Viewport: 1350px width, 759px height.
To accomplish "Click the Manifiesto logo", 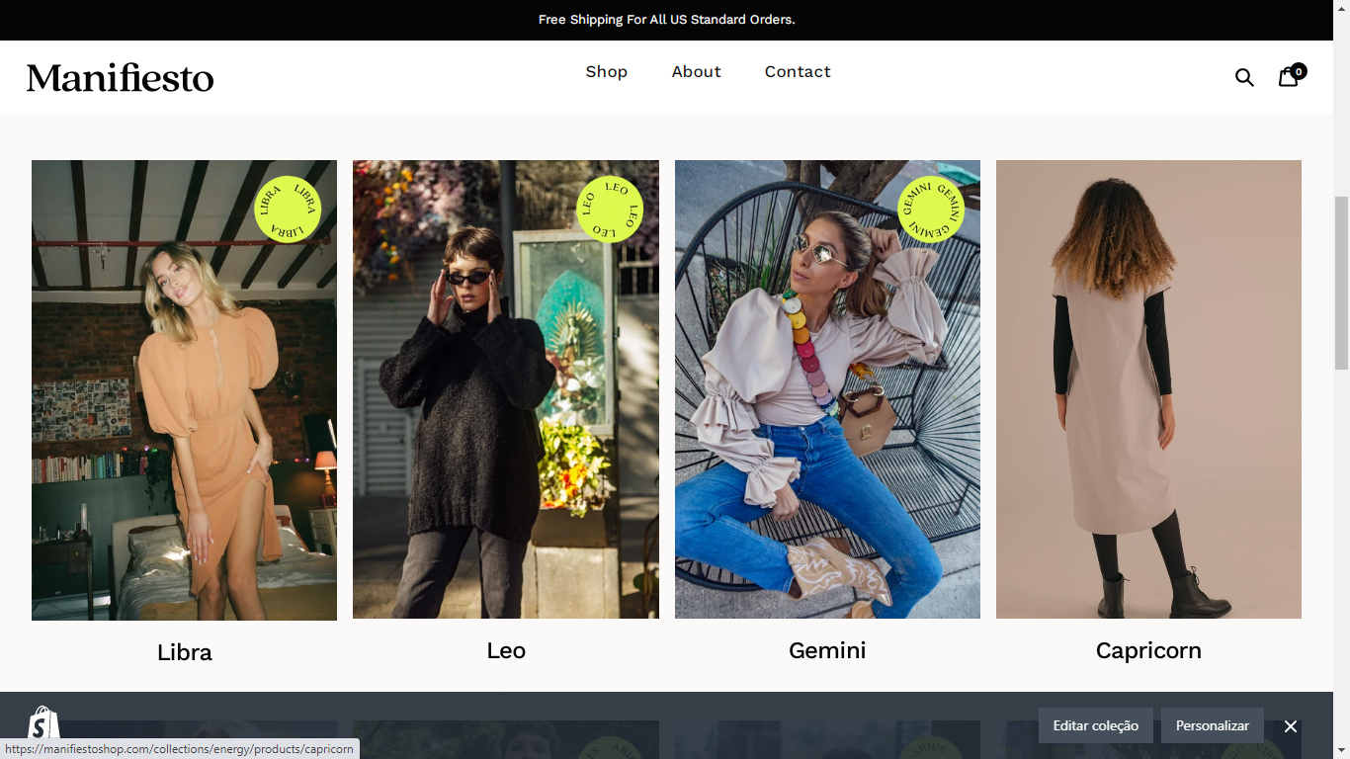I will coord(120,77).
